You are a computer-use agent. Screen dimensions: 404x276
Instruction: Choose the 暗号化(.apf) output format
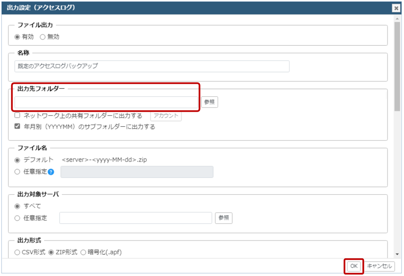pyautogui.click(x=83, y=252)
